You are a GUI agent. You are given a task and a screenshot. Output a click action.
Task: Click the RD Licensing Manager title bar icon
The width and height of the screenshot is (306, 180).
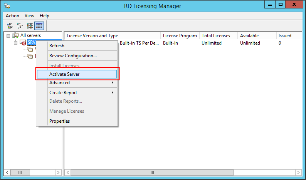[x=7, y=6]
